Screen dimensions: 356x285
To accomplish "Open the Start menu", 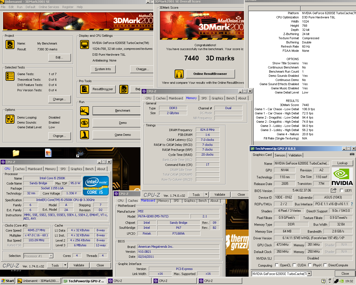I will point(8,281).
